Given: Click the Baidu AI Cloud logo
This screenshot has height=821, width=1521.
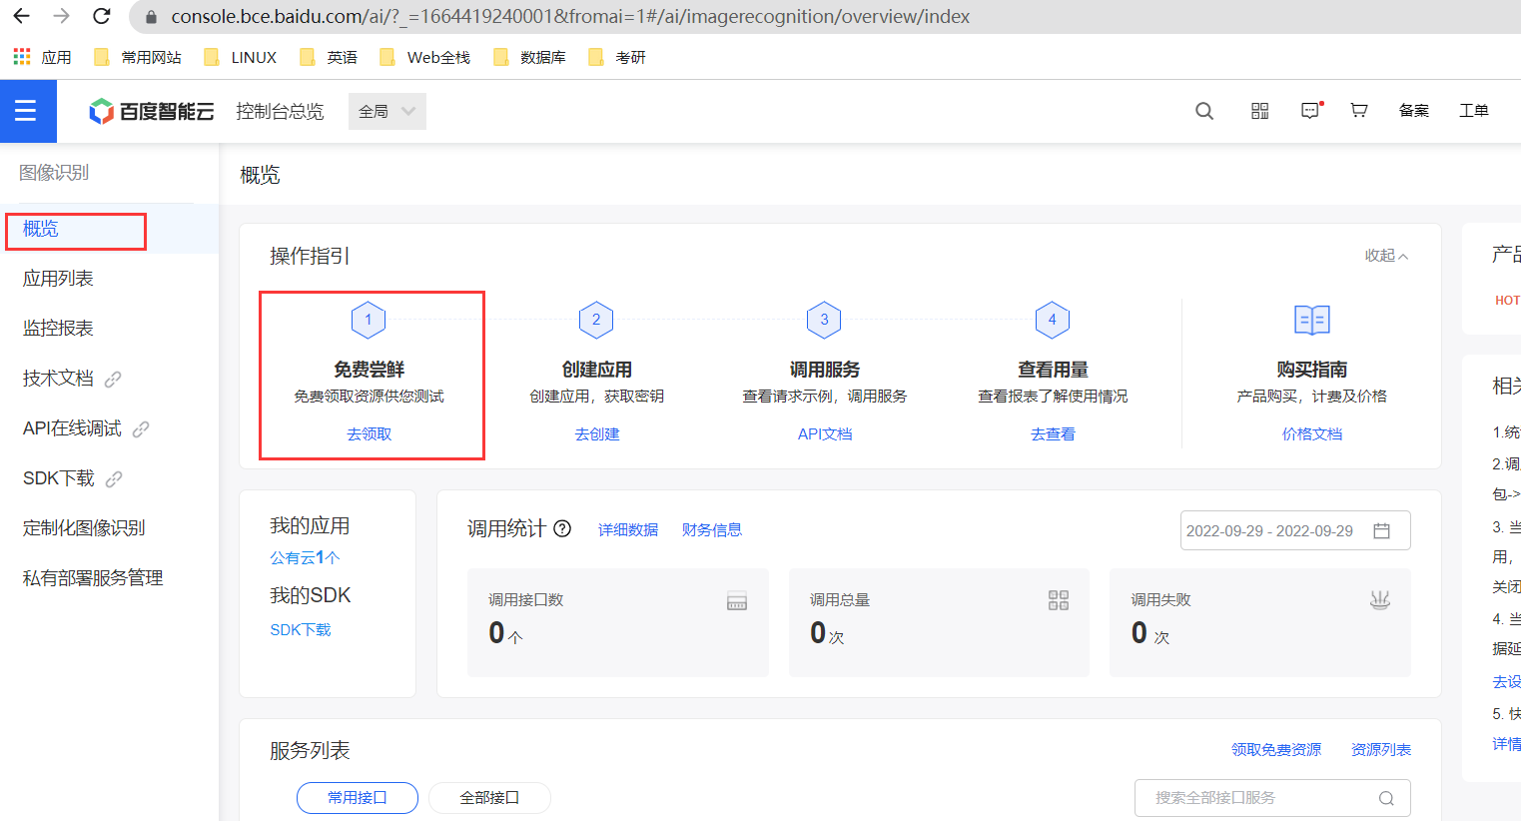Looking at the screenshot, I should (x=151, y=111).
